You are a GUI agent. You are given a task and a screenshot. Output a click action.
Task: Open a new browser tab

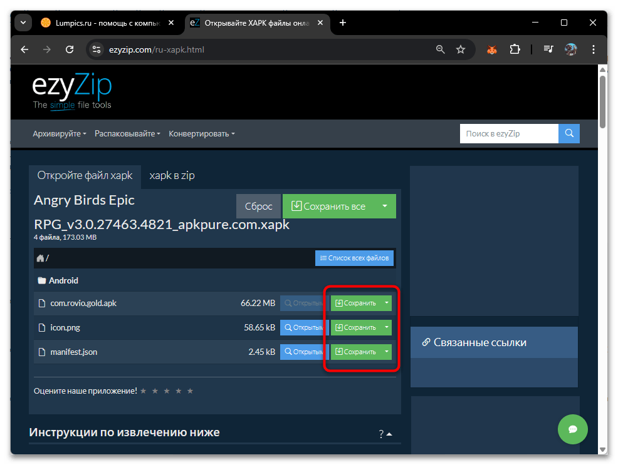coord(342,23)
